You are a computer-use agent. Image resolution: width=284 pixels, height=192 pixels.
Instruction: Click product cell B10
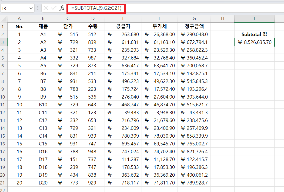click(43, 105)
